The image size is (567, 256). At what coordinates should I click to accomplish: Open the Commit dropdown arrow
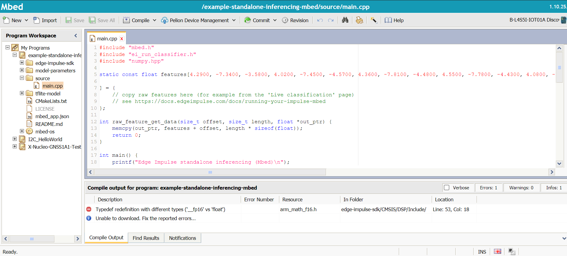click(275, 20)
